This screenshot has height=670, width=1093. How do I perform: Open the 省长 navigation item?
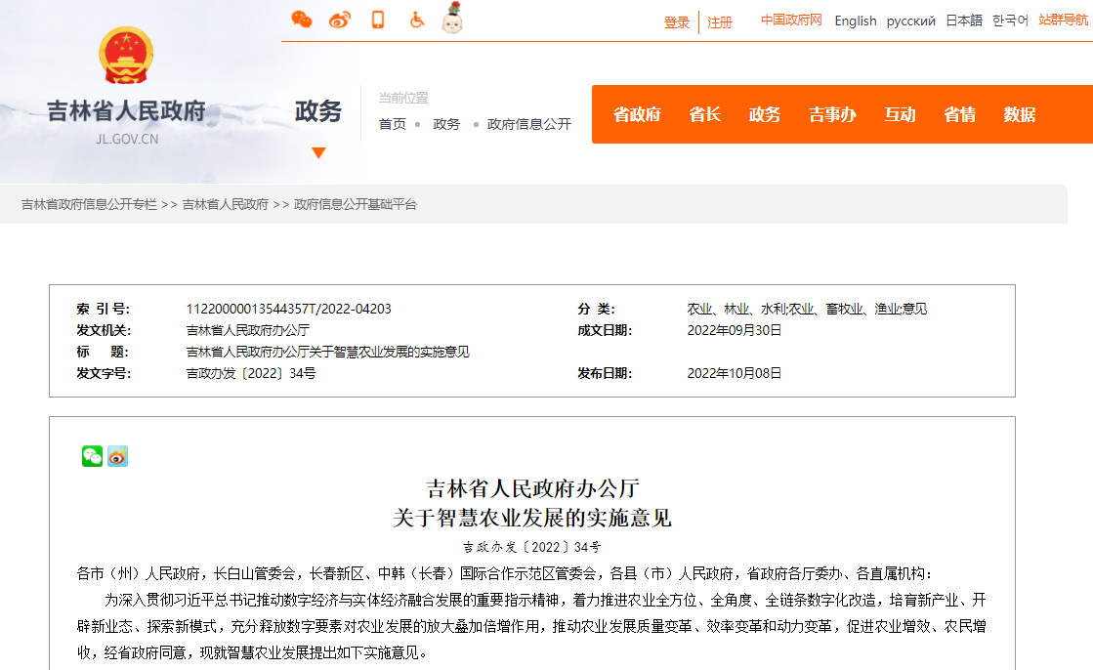tap(704, 114)
